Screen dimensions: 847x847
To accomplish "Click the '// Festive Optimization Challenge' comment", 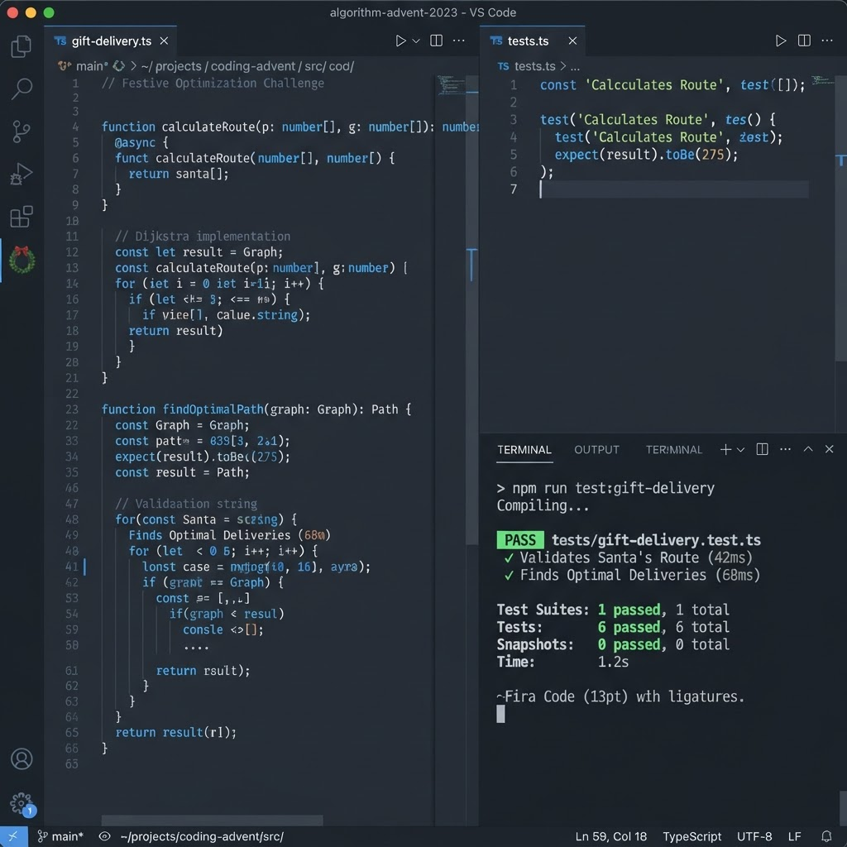I will point(213,84).
